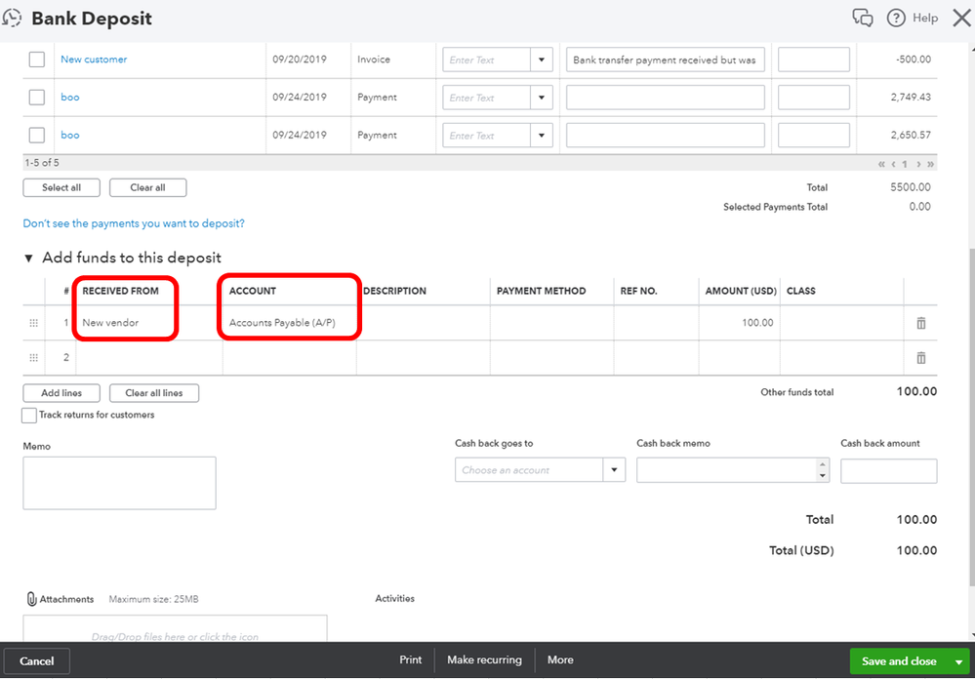Image resolution: width=975 pixels, height=679 pixels.
Task: Open the boo link on the 2,749.43 row
Action: click(70, 97)
